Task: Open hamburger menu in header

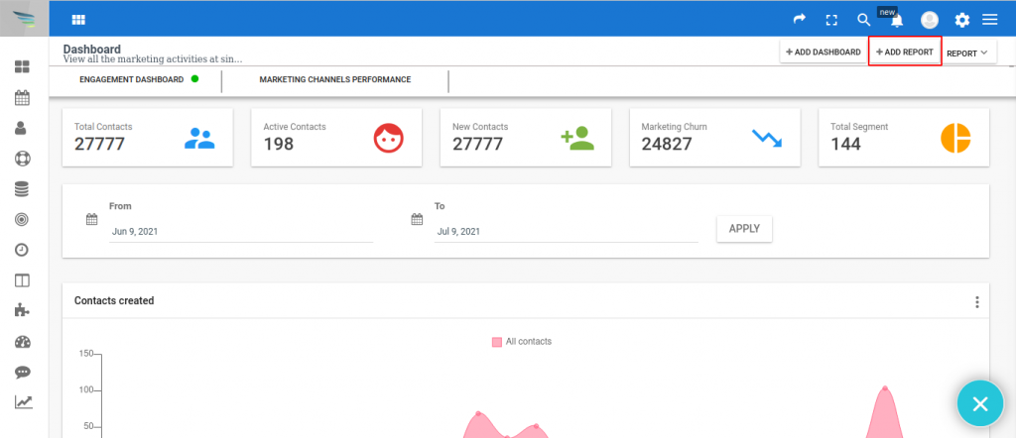Action: click(989, 20)
